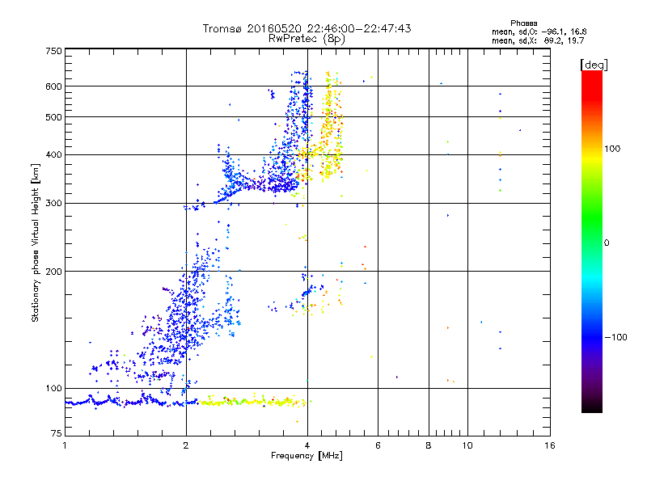
Task: Click the colorbar tick label '0'
Action: [x=607, y=243]
